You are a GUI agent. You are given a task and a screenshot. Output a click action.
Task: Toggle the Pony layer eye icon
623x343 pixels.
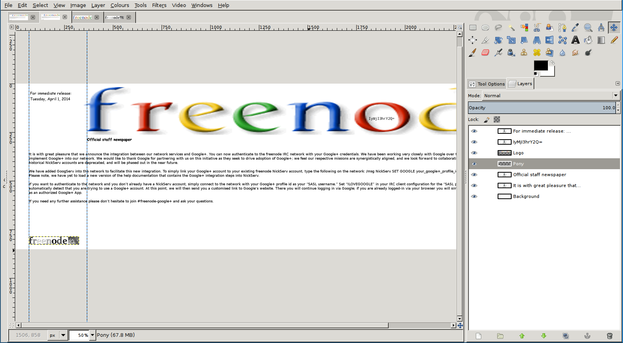pyautogui.click(x=474, y=164)
